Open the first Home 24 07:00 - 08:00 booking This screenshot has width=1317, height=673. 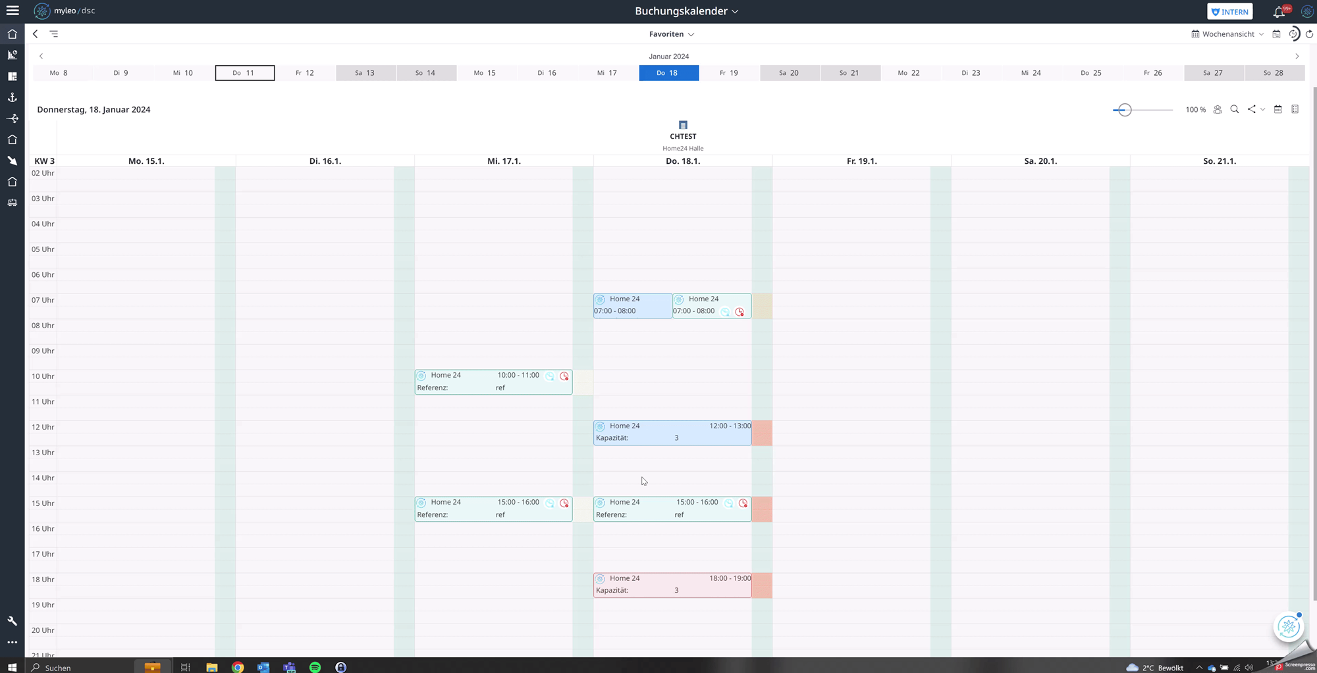pyautogui.click(x=633, y=305)
